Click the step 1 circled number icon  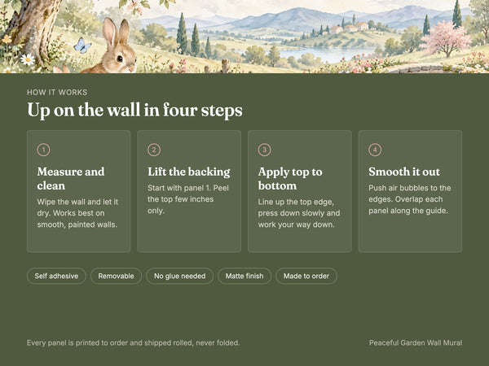(x=44, y=150)
